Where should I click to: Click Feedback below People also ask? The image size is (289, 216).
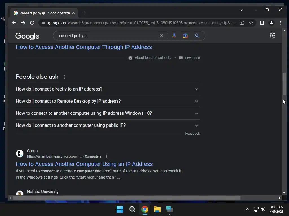point(192,134)
